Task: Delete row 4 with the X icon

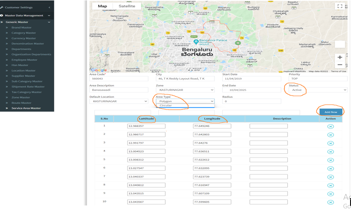Action: point(330,152)
